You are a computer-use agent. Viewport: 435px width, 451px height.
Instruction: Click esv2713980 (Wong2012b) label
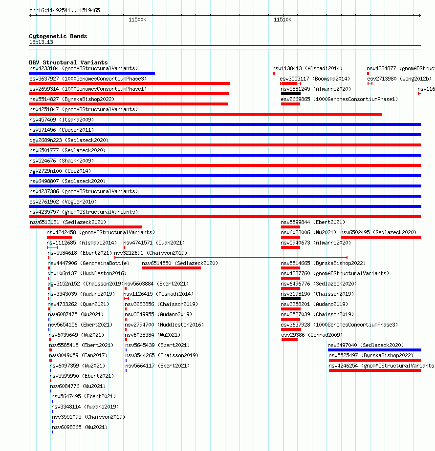tap(400, 79)
